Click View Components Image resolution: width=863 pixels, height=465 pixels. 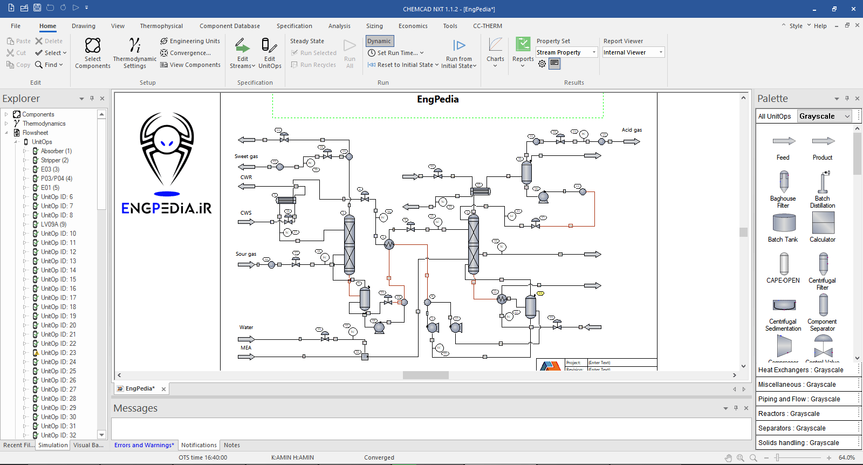pos(190,65)
